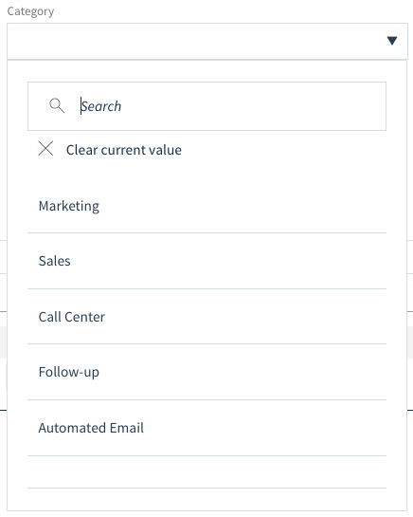The image size is (413, 517).
Task: Focus the Search input field
Action: click(206, 106)
